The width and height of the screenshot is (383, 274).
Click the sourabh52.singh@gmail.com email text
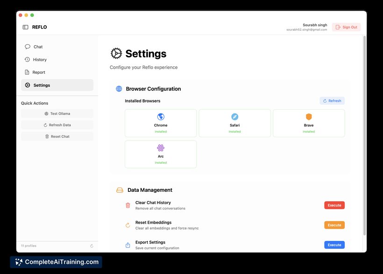tap(306, 29)
